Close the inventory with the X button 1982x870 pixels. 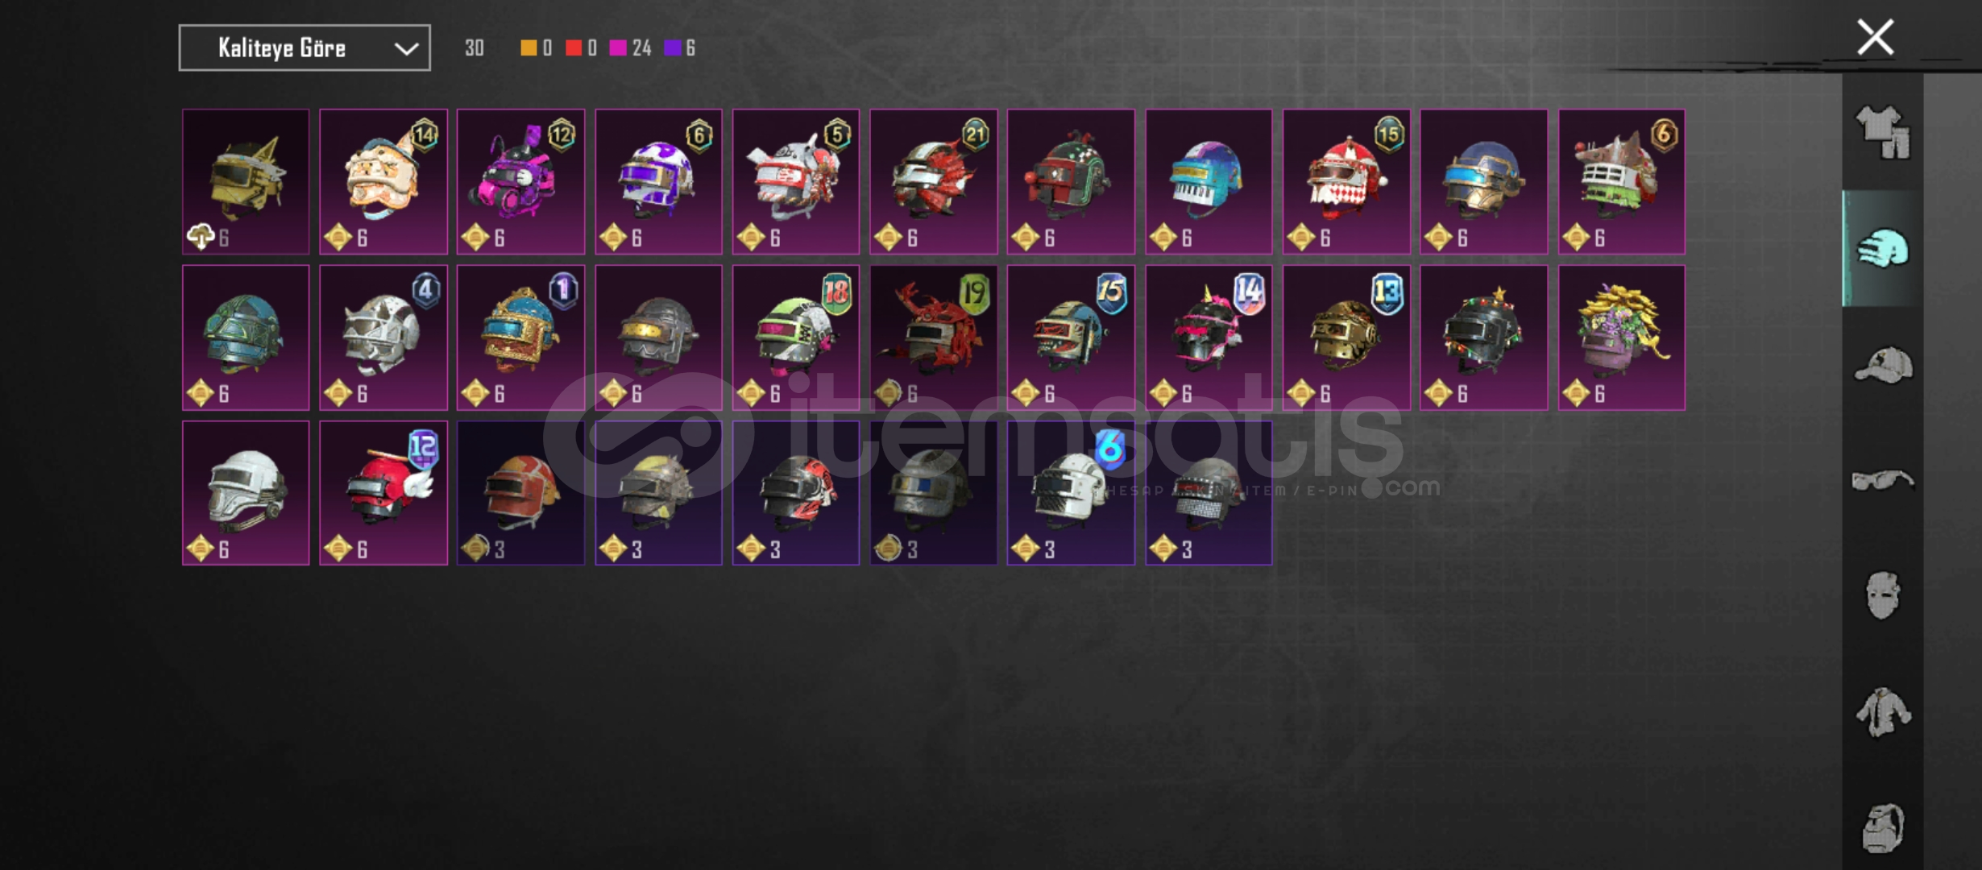tap(1875, 37)
